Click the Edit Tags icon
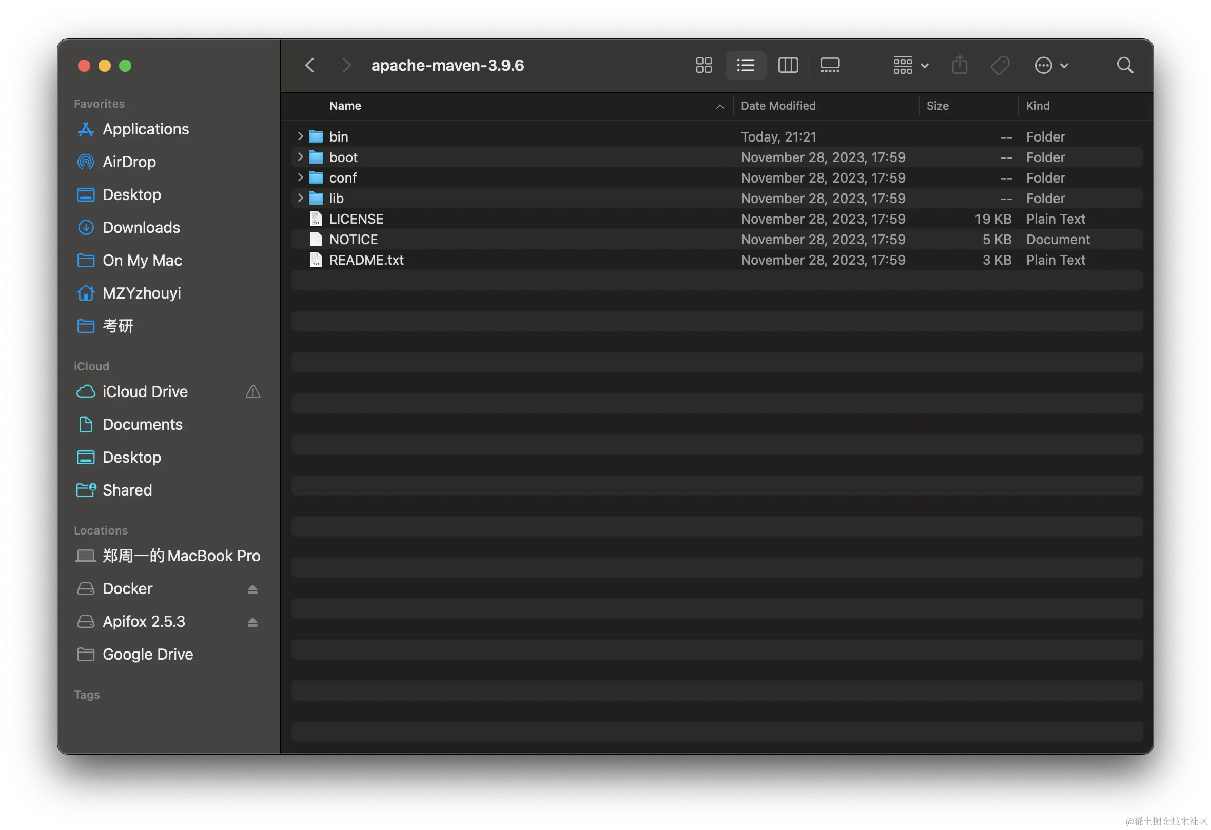The height and width of the screenshot is (830, 1211). 1000,66
